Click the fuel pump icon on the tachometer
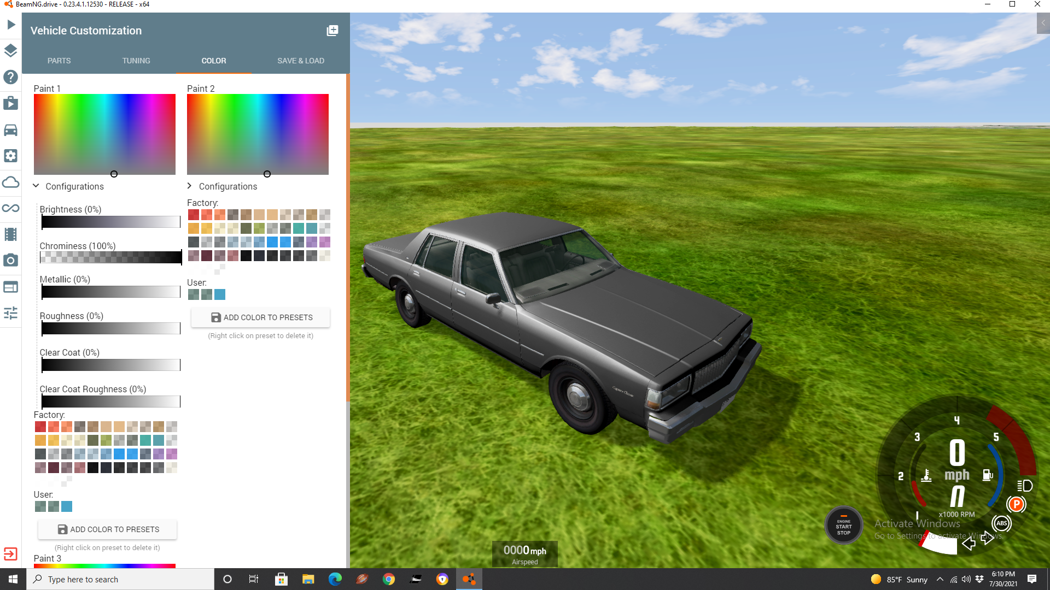1050x590 pixels. coord(988,475)
